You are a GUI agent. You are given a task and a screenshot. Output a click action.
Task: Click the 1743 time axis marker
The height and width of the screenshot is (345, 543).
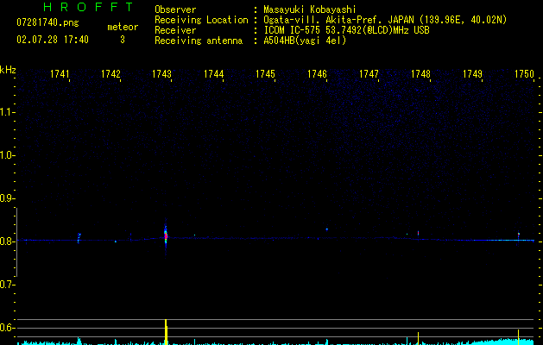161,74
